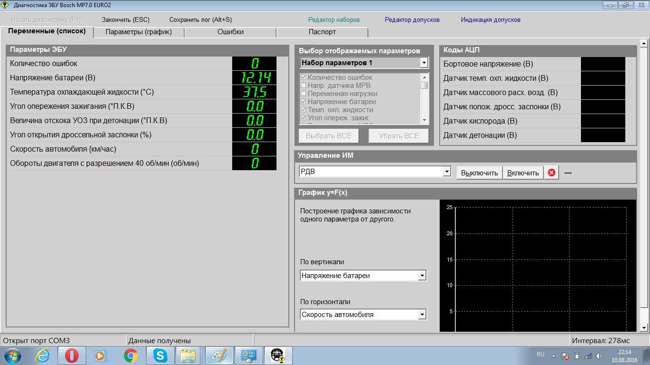Toggle the Напряжение батареи checkbox in list
Viewport: 650px width, 365px height.
tap(303, 102)
